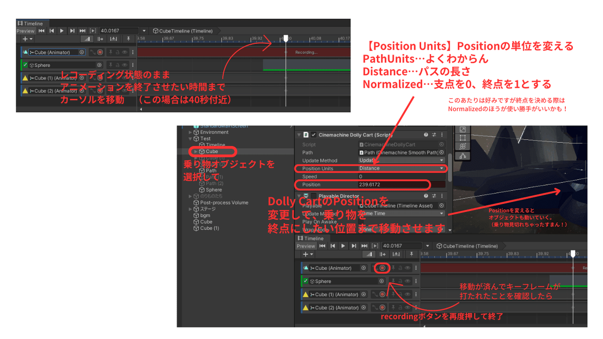603x339 pixels.
Task: Select Mix edit mode icon in top Timeline
Action: point(87,39)
